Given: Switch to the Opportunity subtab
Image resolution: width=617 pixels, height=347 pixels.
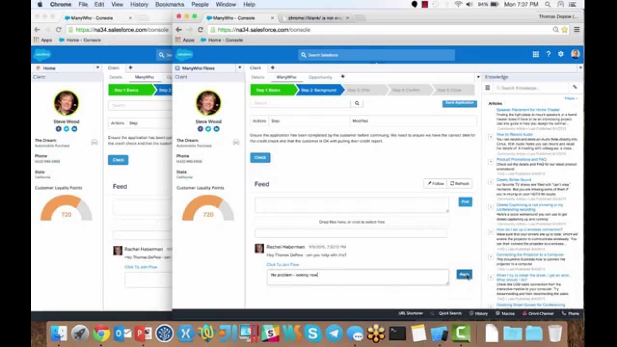Looking at the screenshot, I should coord(321,77).
